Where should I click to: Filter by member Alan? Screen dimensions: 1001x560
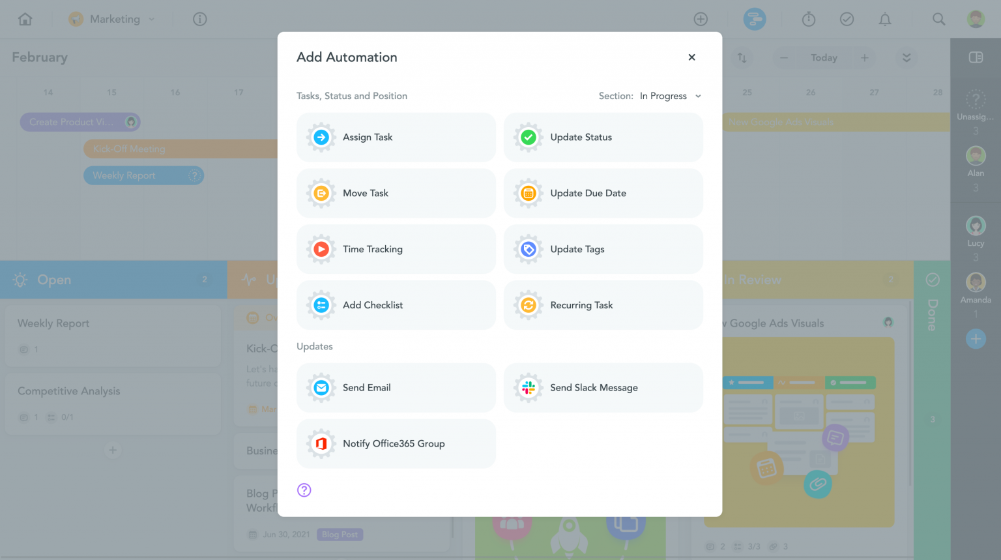(976, 162)
